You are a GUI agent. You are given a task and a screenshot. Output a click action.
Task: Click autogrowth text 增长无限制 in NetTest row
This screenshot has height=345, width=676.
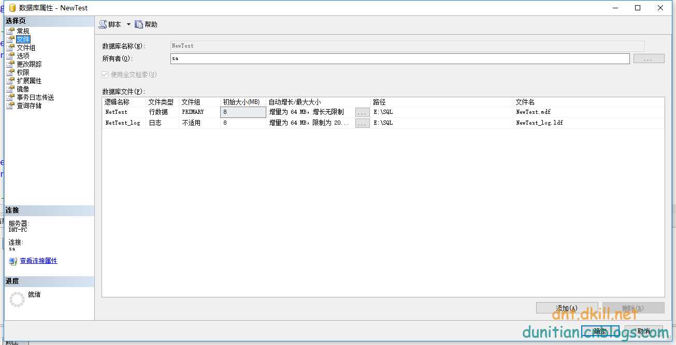coord(328,112)
